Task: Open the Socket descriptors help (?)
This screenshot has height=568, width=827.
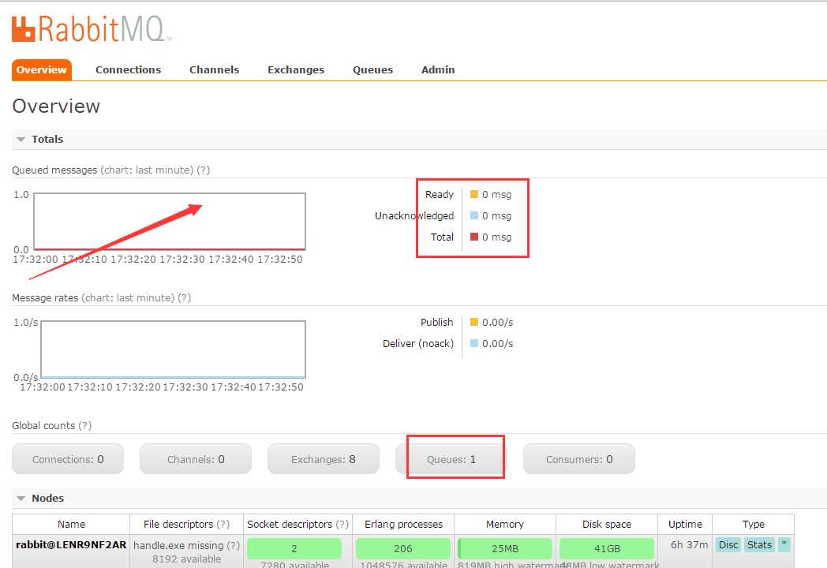Action: [342, 524]
